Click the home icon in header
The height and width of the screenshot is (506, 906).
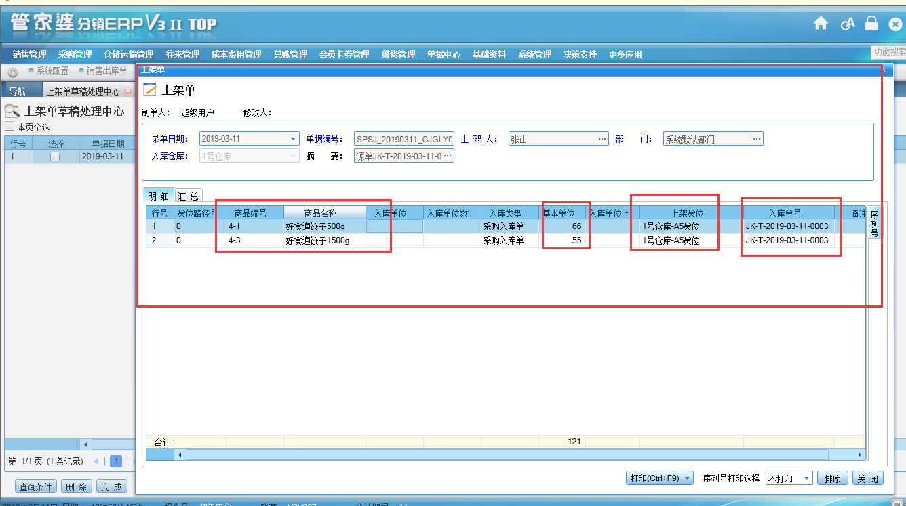tap(821, 24)
